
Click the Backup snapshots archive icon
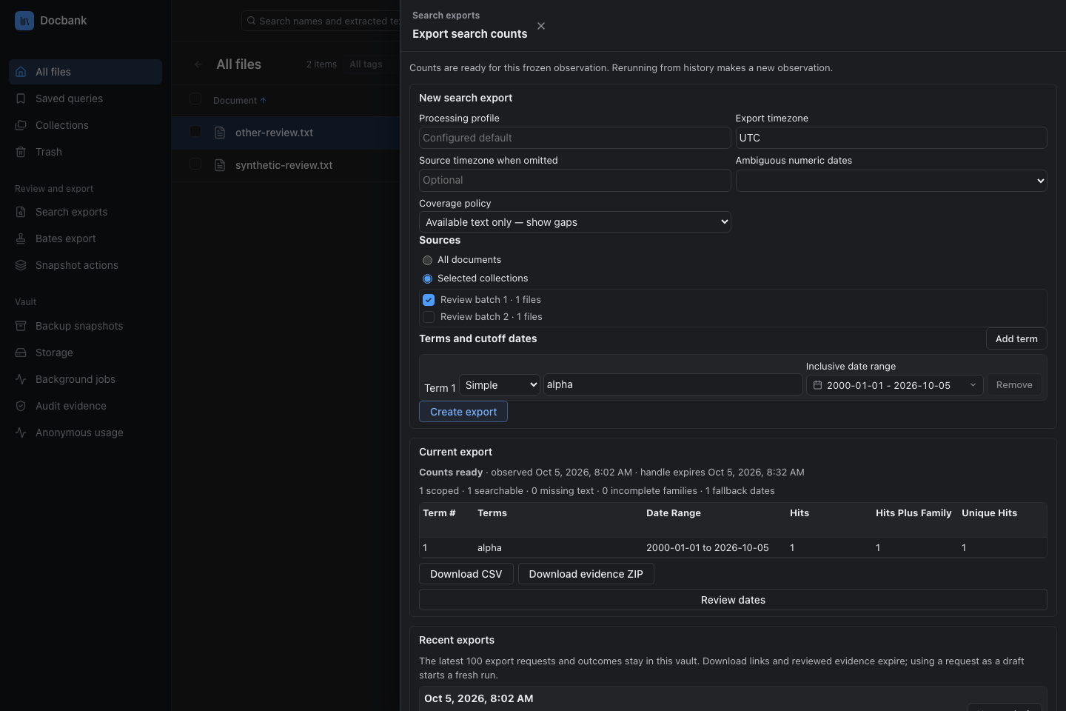21,326
